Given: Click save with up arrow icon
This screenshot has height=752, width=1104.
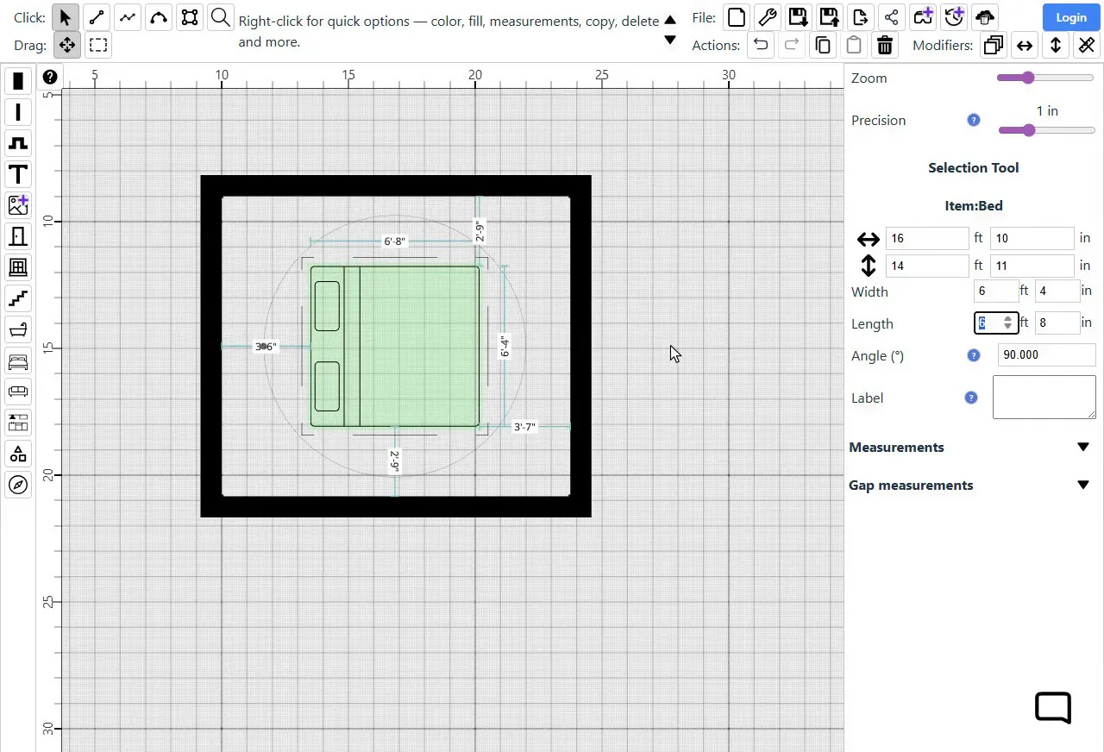Looking at the screenshot, I should pyautogui.click(x=829, y=17).
